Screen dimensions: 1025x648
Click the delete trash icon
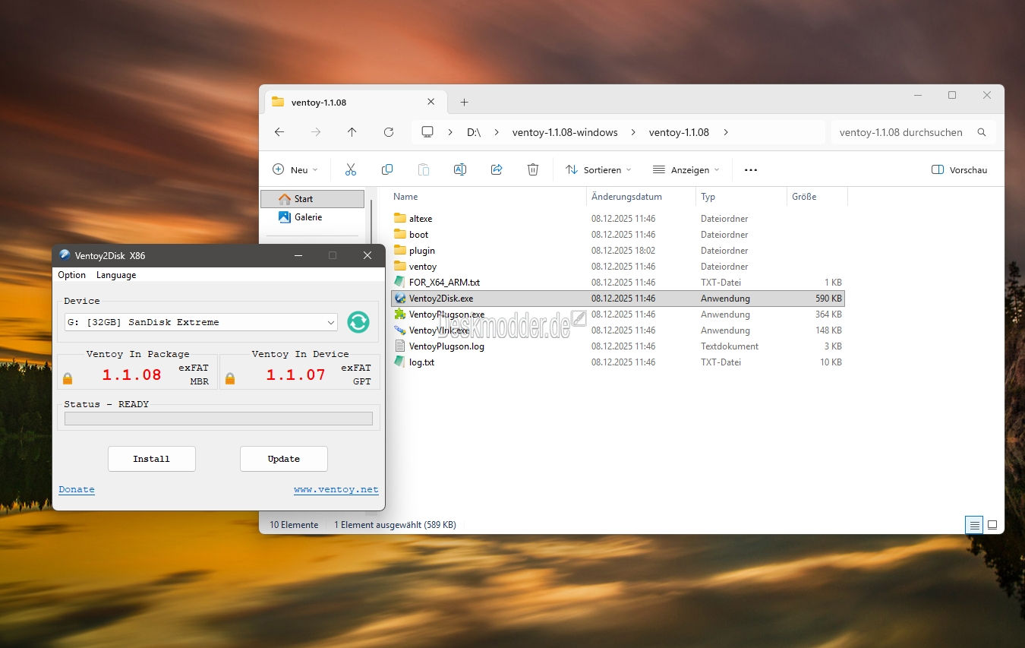click(x=533, y=169)
